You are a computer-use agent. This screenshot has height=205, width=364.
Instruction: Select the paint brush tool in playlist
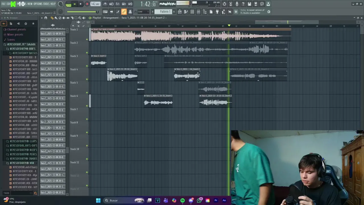[56, 18]
